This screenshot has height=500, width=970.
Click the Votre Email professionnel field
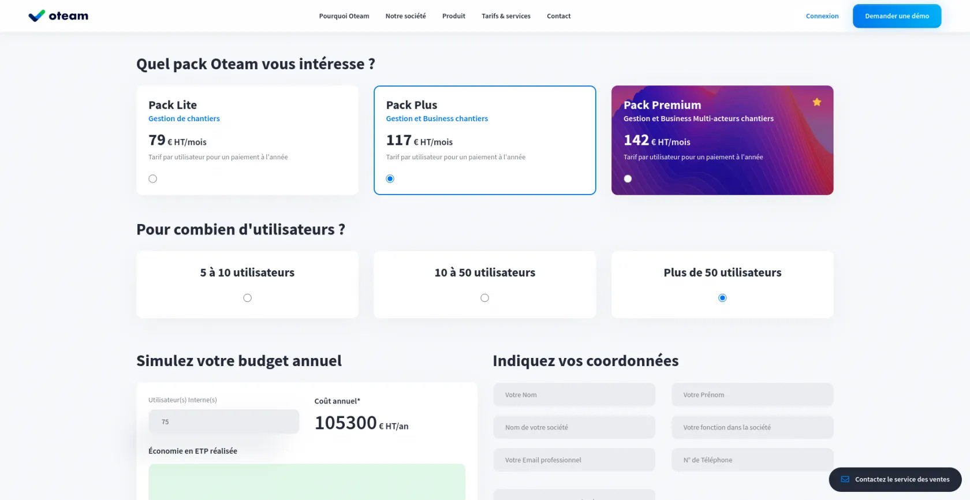tap(574, 460)
